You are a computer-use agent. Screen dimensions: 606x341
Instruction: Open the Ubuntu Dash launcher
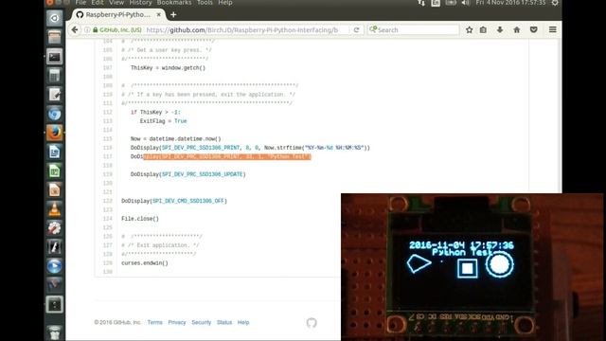(x=55, y=18)
